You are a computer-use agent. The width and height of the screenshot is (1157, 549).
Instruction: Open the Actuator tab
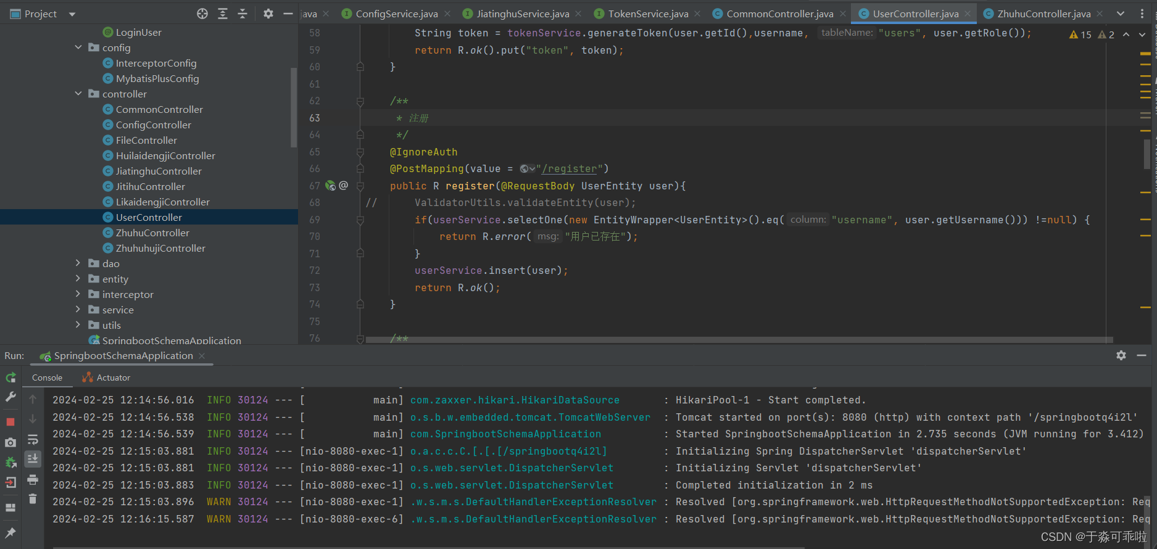point(106,378)
